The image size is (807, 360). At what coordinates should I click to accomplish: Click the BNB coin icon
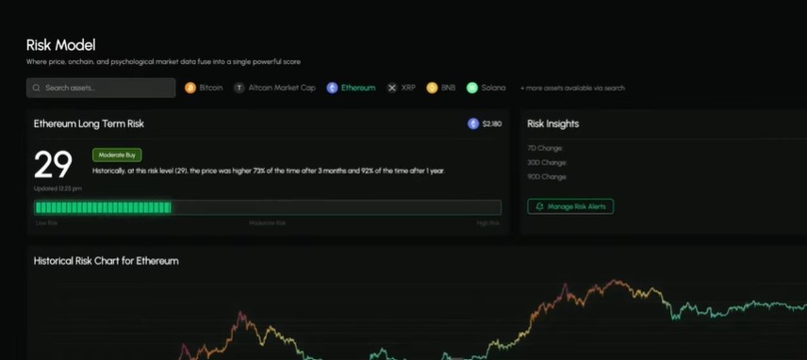[432, 88]
